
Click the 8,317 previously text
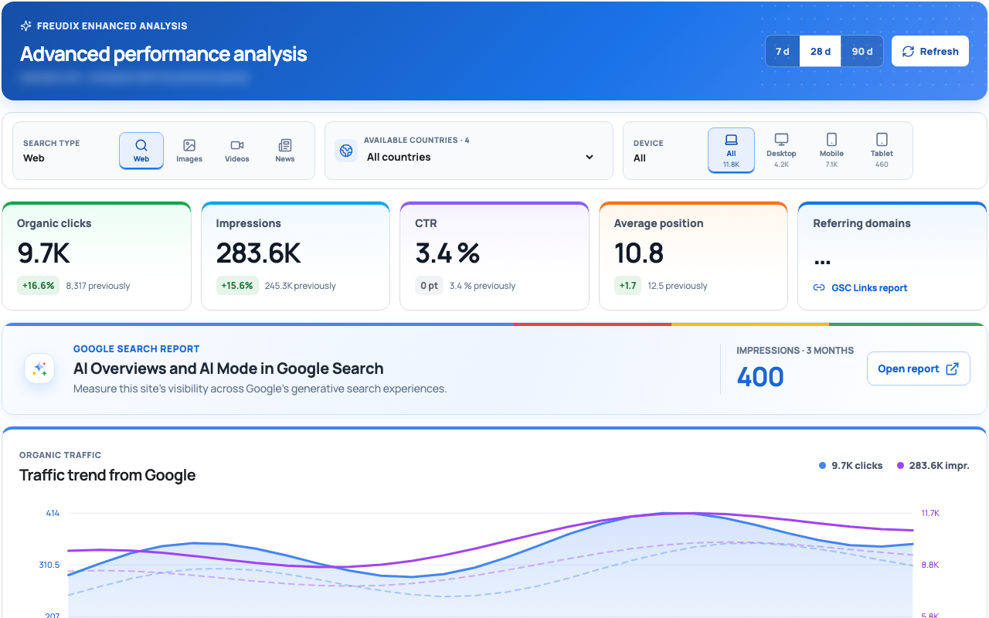click(x=98, y=286)
